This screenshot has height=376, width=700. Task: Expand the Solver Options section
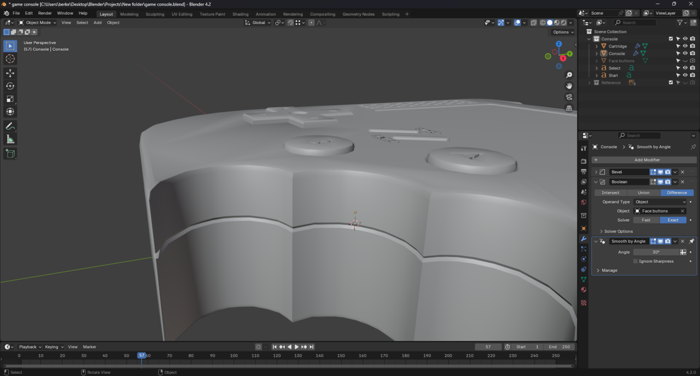618,231
